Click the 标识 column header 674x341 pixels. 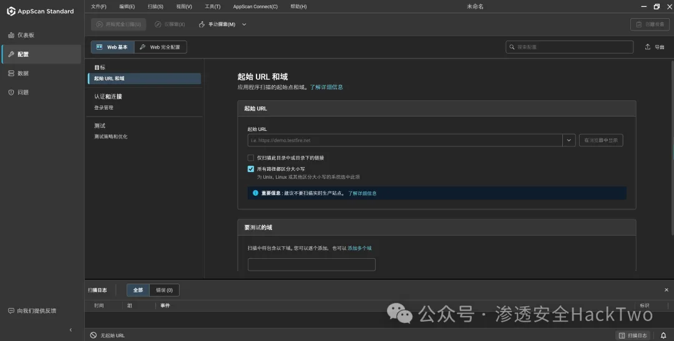tap(644, 305)
